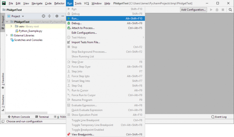Expand the venv folder
Screen dimensions: 234x137
coord(11,26)
